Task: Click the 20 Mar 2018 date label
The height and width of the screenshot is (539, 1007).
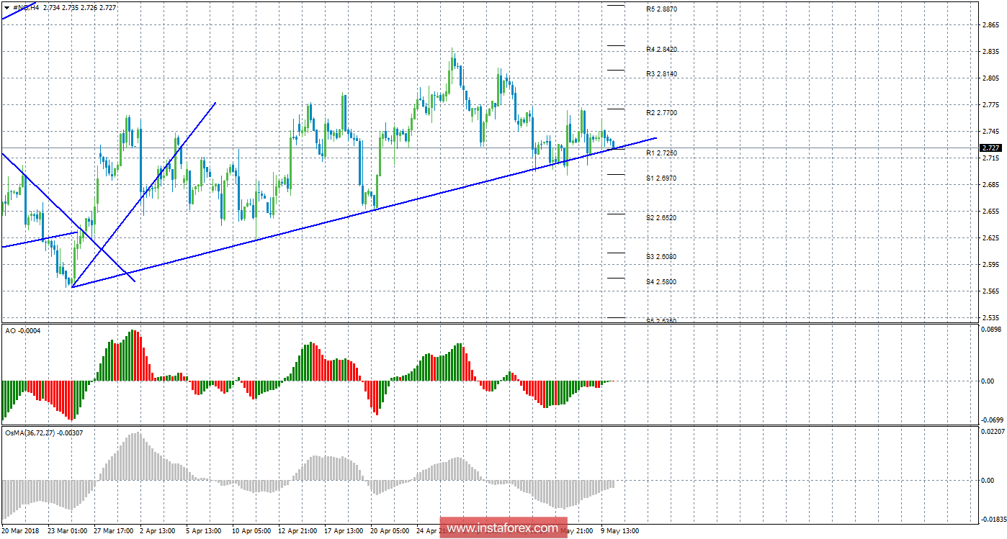Action: pyautogui.click(x=21, y=531)
